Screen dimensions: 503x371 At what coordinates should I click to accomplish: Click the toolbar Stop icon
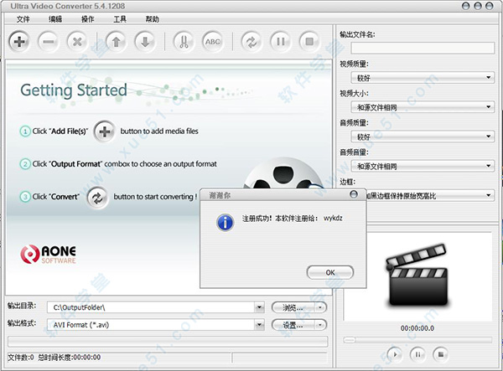[x=309, y=42]
